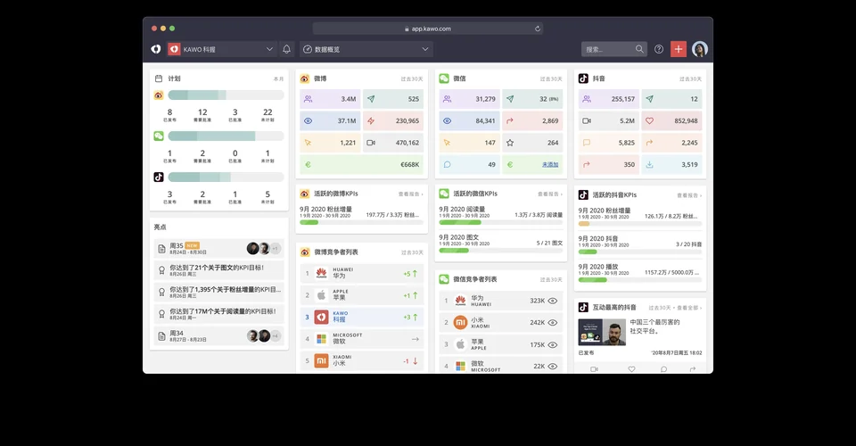This screenshot has width=856, height=446.
Task: Click Douyin likes heart tile 852,948
Action: [x=672, y=120]
